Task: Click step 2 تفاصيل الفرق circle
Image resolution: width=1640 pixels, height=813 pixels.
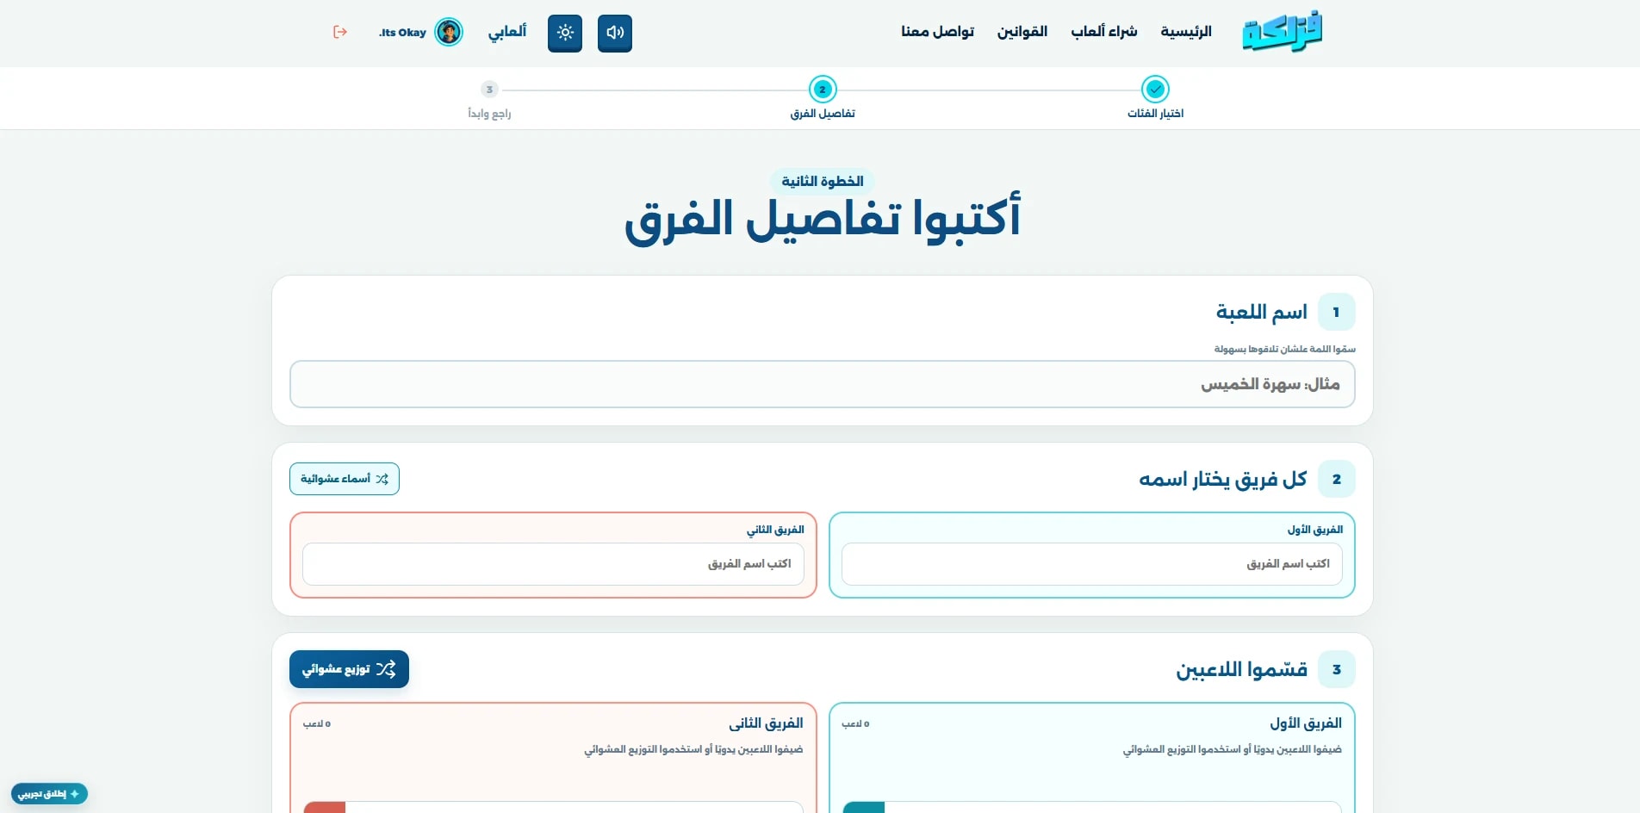Action: (823, 89)
